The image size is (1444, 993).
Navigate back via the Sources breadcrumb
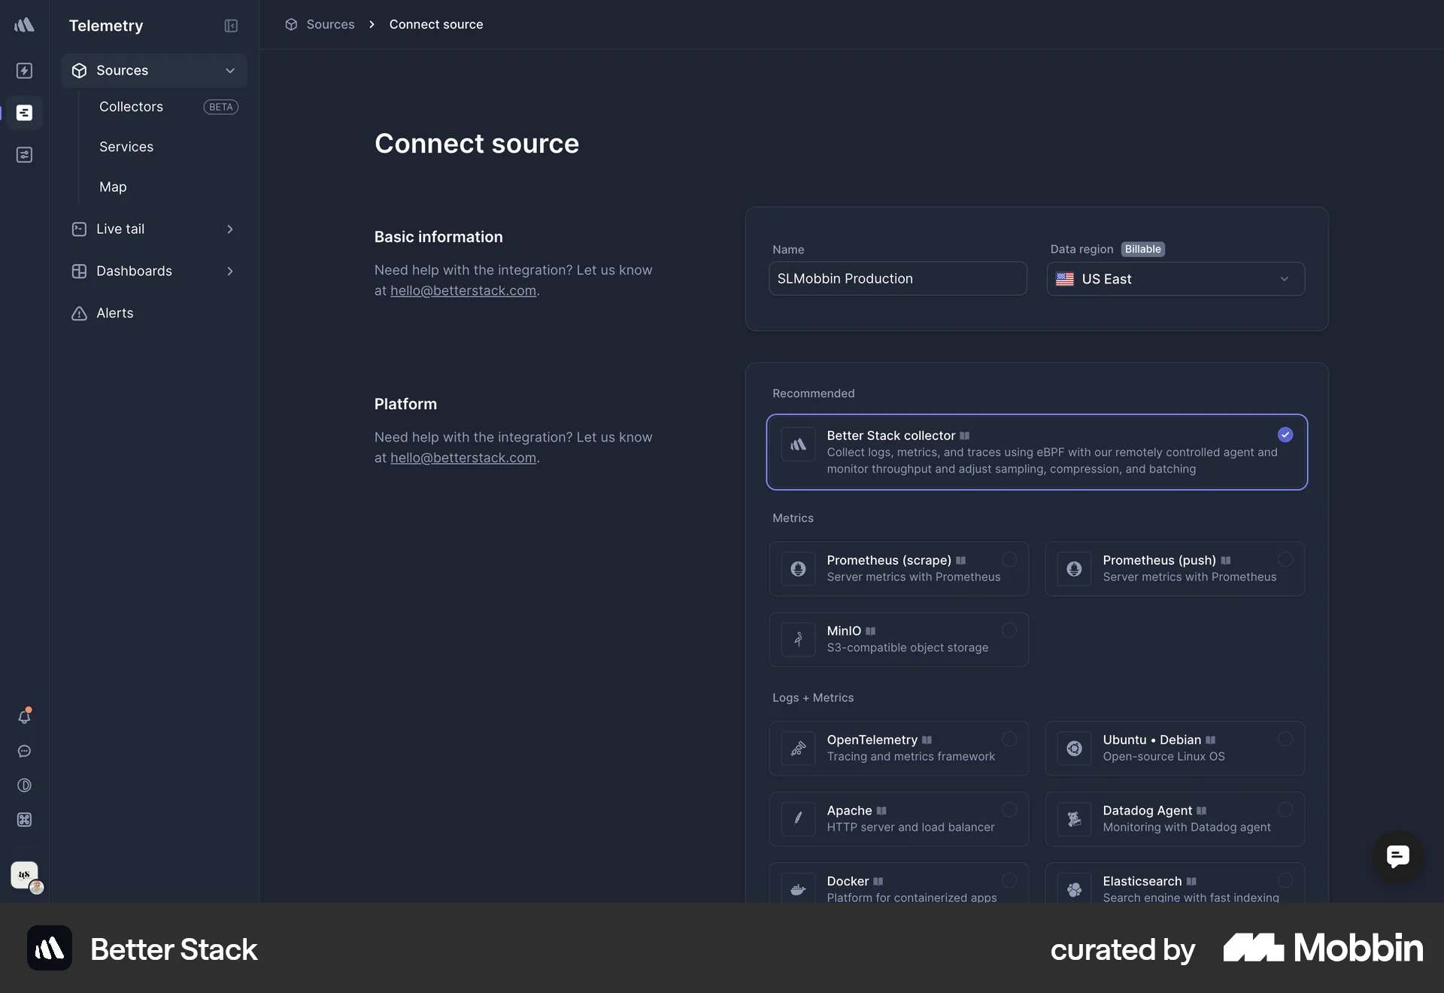329,24
